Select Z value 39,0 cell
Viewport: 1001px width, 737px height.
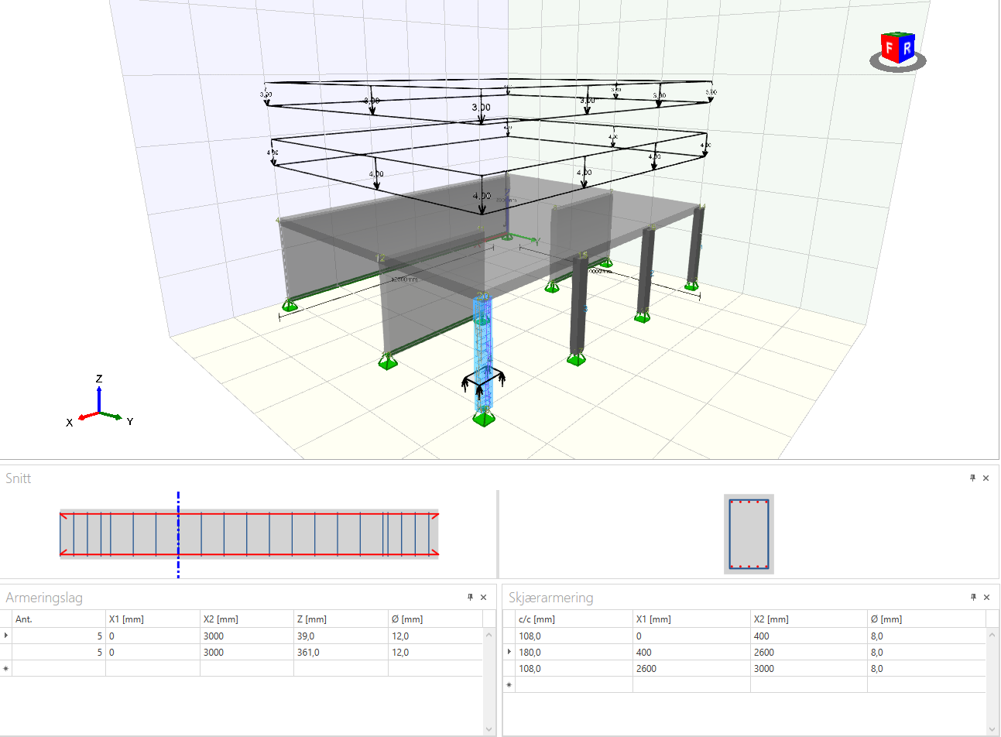341,636
